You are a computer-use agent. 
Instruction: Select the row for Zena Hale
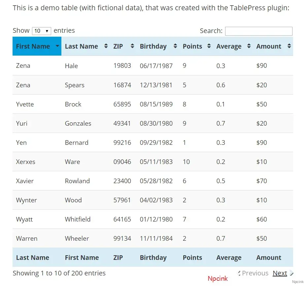153,65
